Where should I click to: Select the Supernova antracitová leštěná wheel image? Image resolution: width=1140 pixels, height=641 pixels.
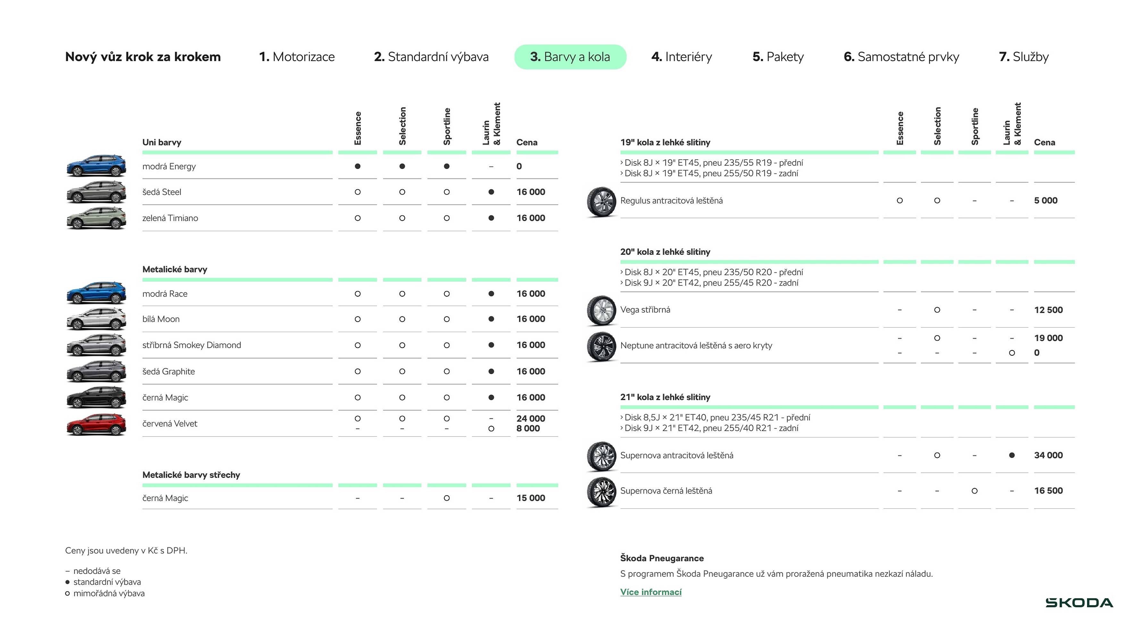click(x=601, y=456)
